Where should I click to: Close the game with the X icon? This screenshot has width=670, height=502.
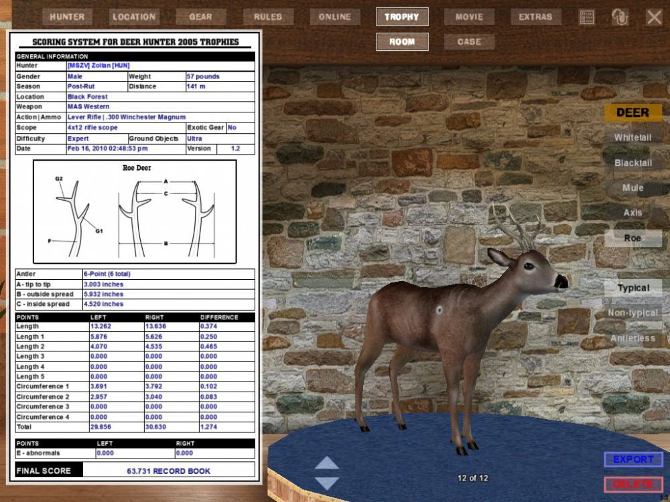[x=654, y=17]
